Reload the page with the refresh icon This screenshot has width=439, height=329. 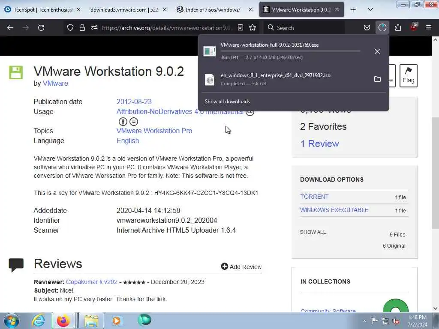pos(41,28)
